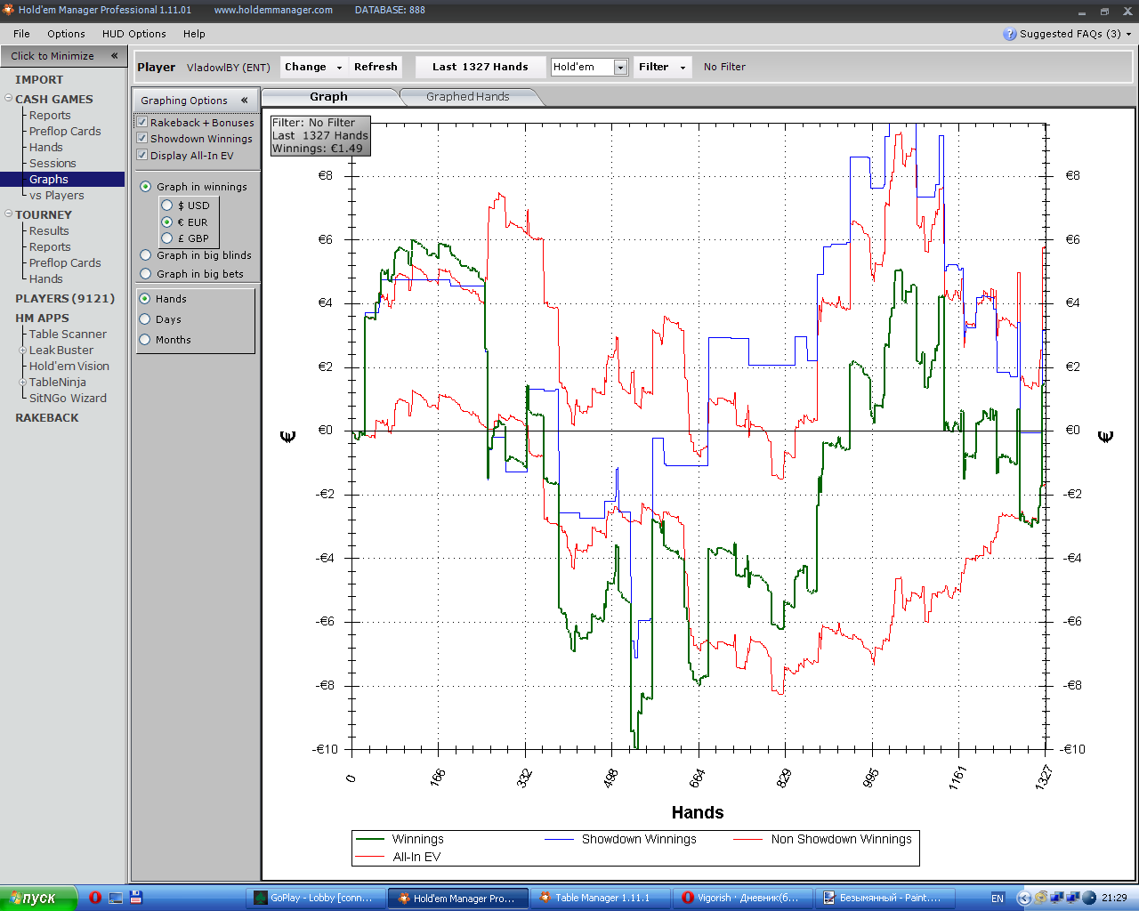The width and height of the screenshot is (1139, 911).
Task: Open the Filter dropdown arrow
Action: [x=683, y=68]
